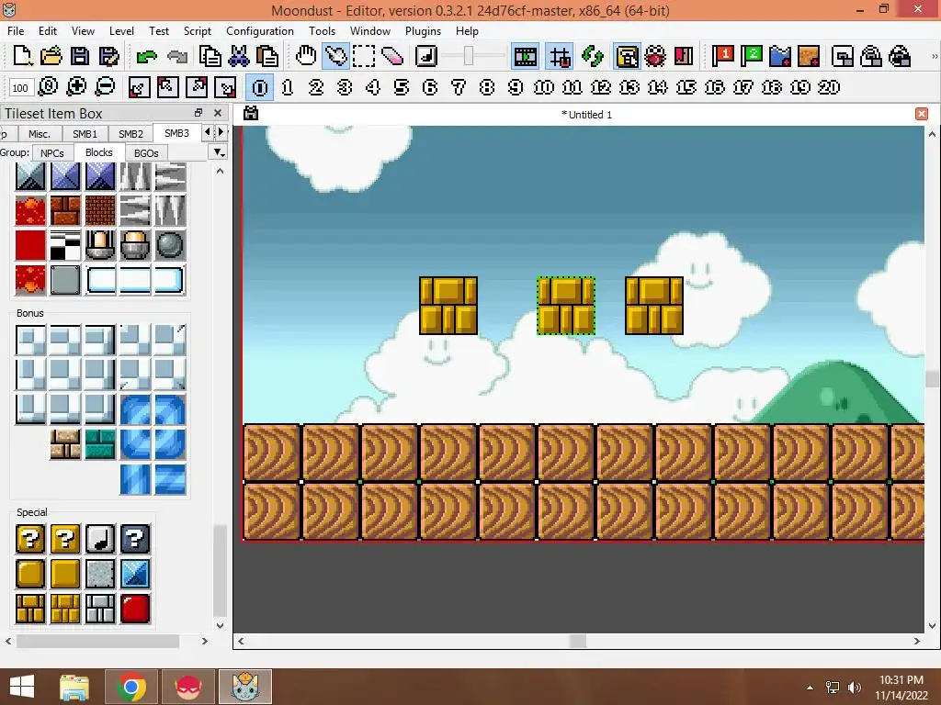941x705 pixels.
Task: Activate the pointing-hand selection tool
Action: [335, 56]
